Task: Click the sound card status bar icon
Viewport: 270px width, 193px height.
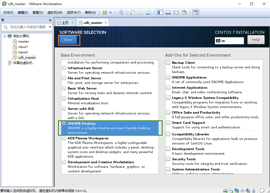Action: (248, 190)
